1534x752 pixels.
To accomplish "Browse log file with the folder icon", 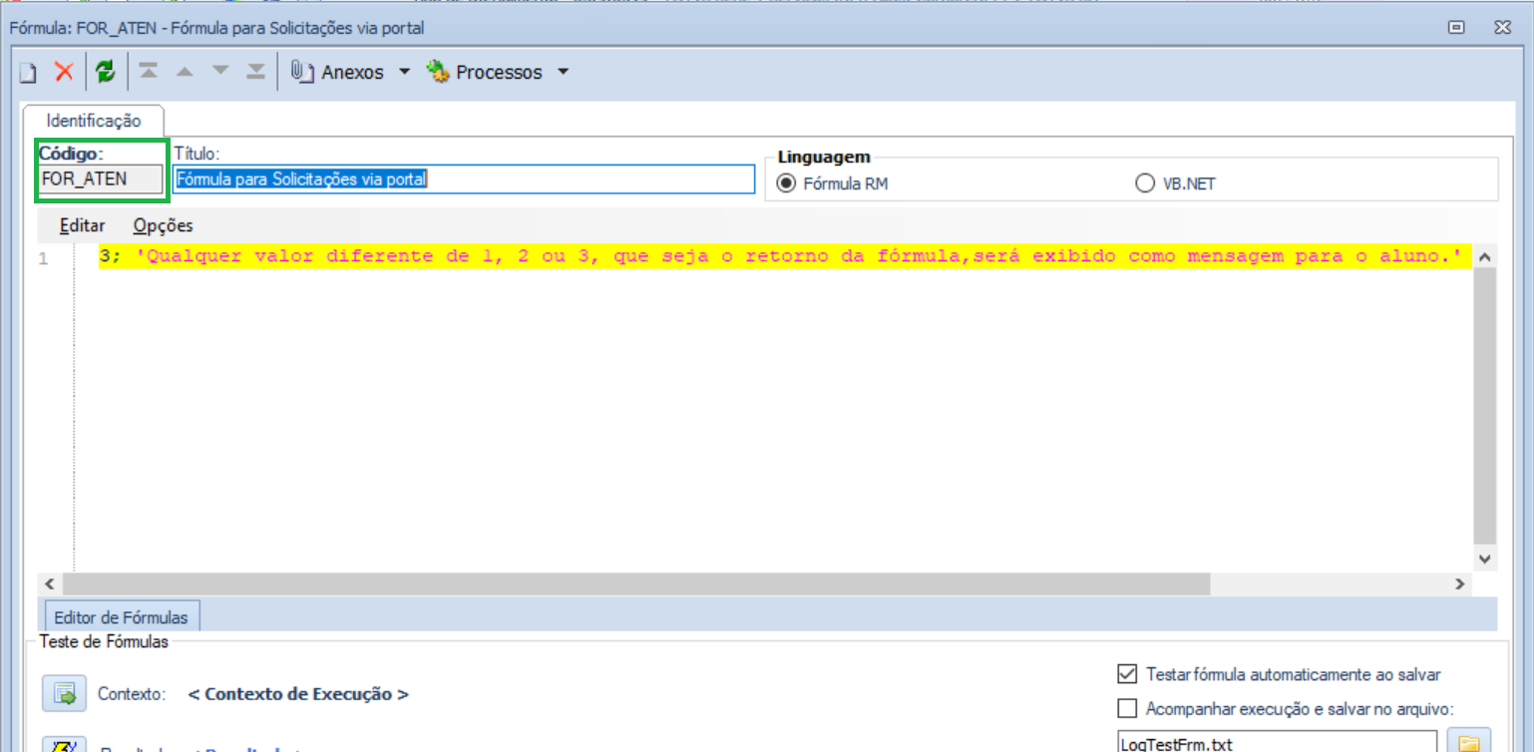I will pos(1468,742).
